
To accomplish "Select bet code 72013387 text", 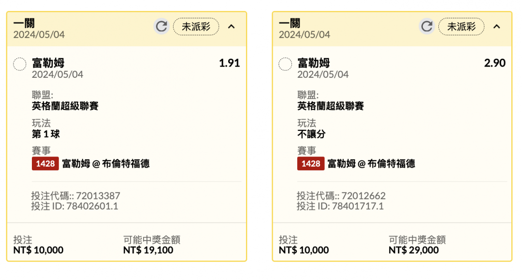I will click(x=98, y=196).
